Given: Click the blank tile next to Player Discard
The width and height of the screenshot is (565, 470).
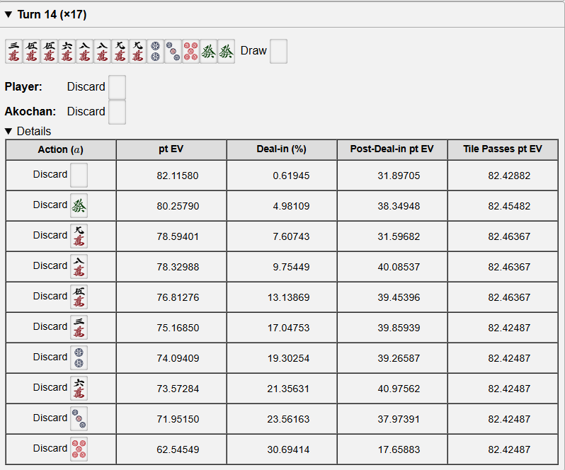Looking at the screenshot, I should pyautogui.click(x=117, y=88).
